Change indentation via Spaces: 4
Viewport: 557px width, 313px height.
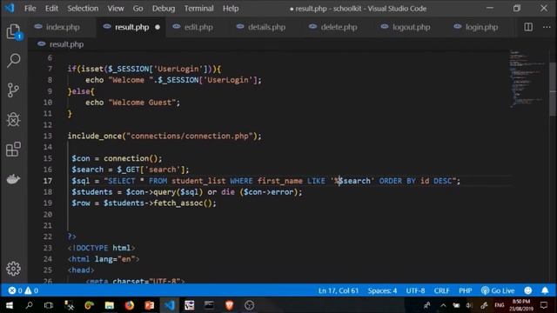click(382, 290)
